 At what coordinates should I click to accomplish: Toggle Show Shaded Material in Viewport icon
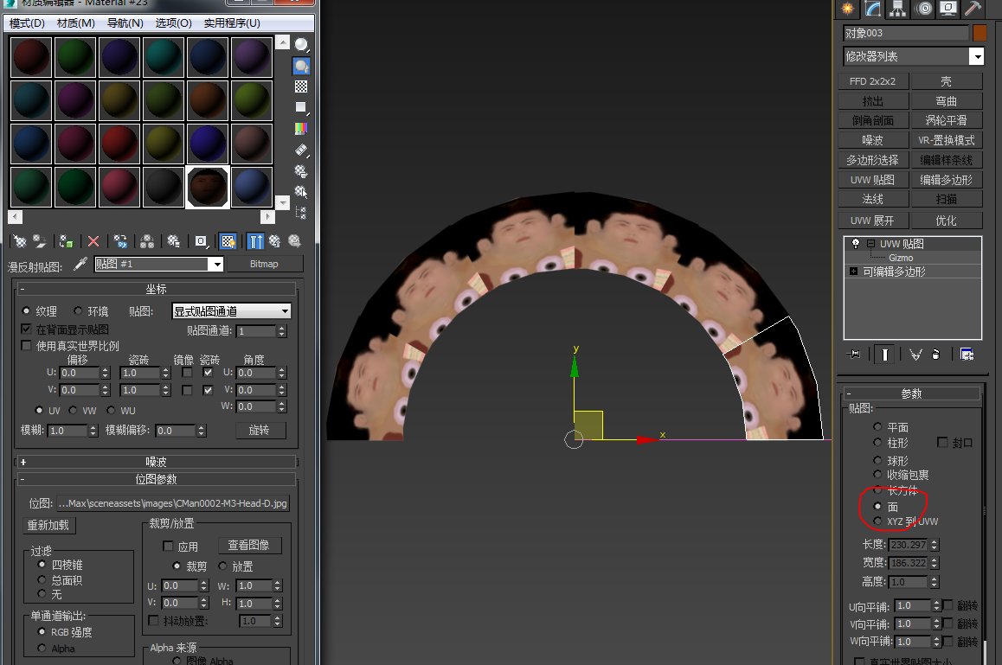(x=228, y=241)
